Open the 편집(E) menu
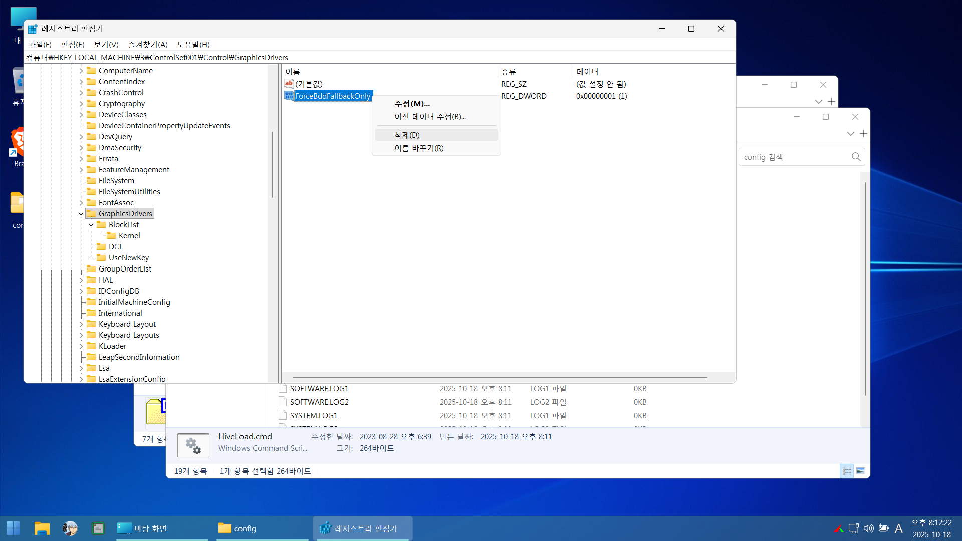This screenshot has height=541, width=962. [73, 45]
